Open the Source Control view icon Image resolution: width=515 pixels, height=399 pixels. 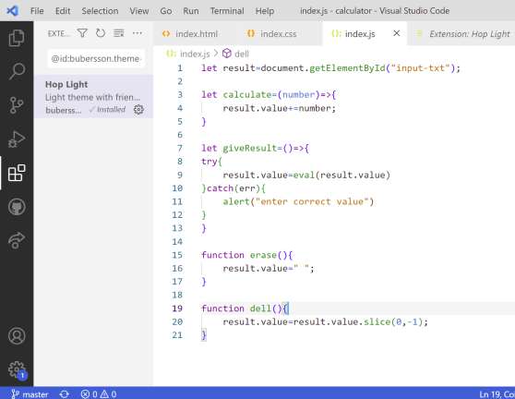17,105
